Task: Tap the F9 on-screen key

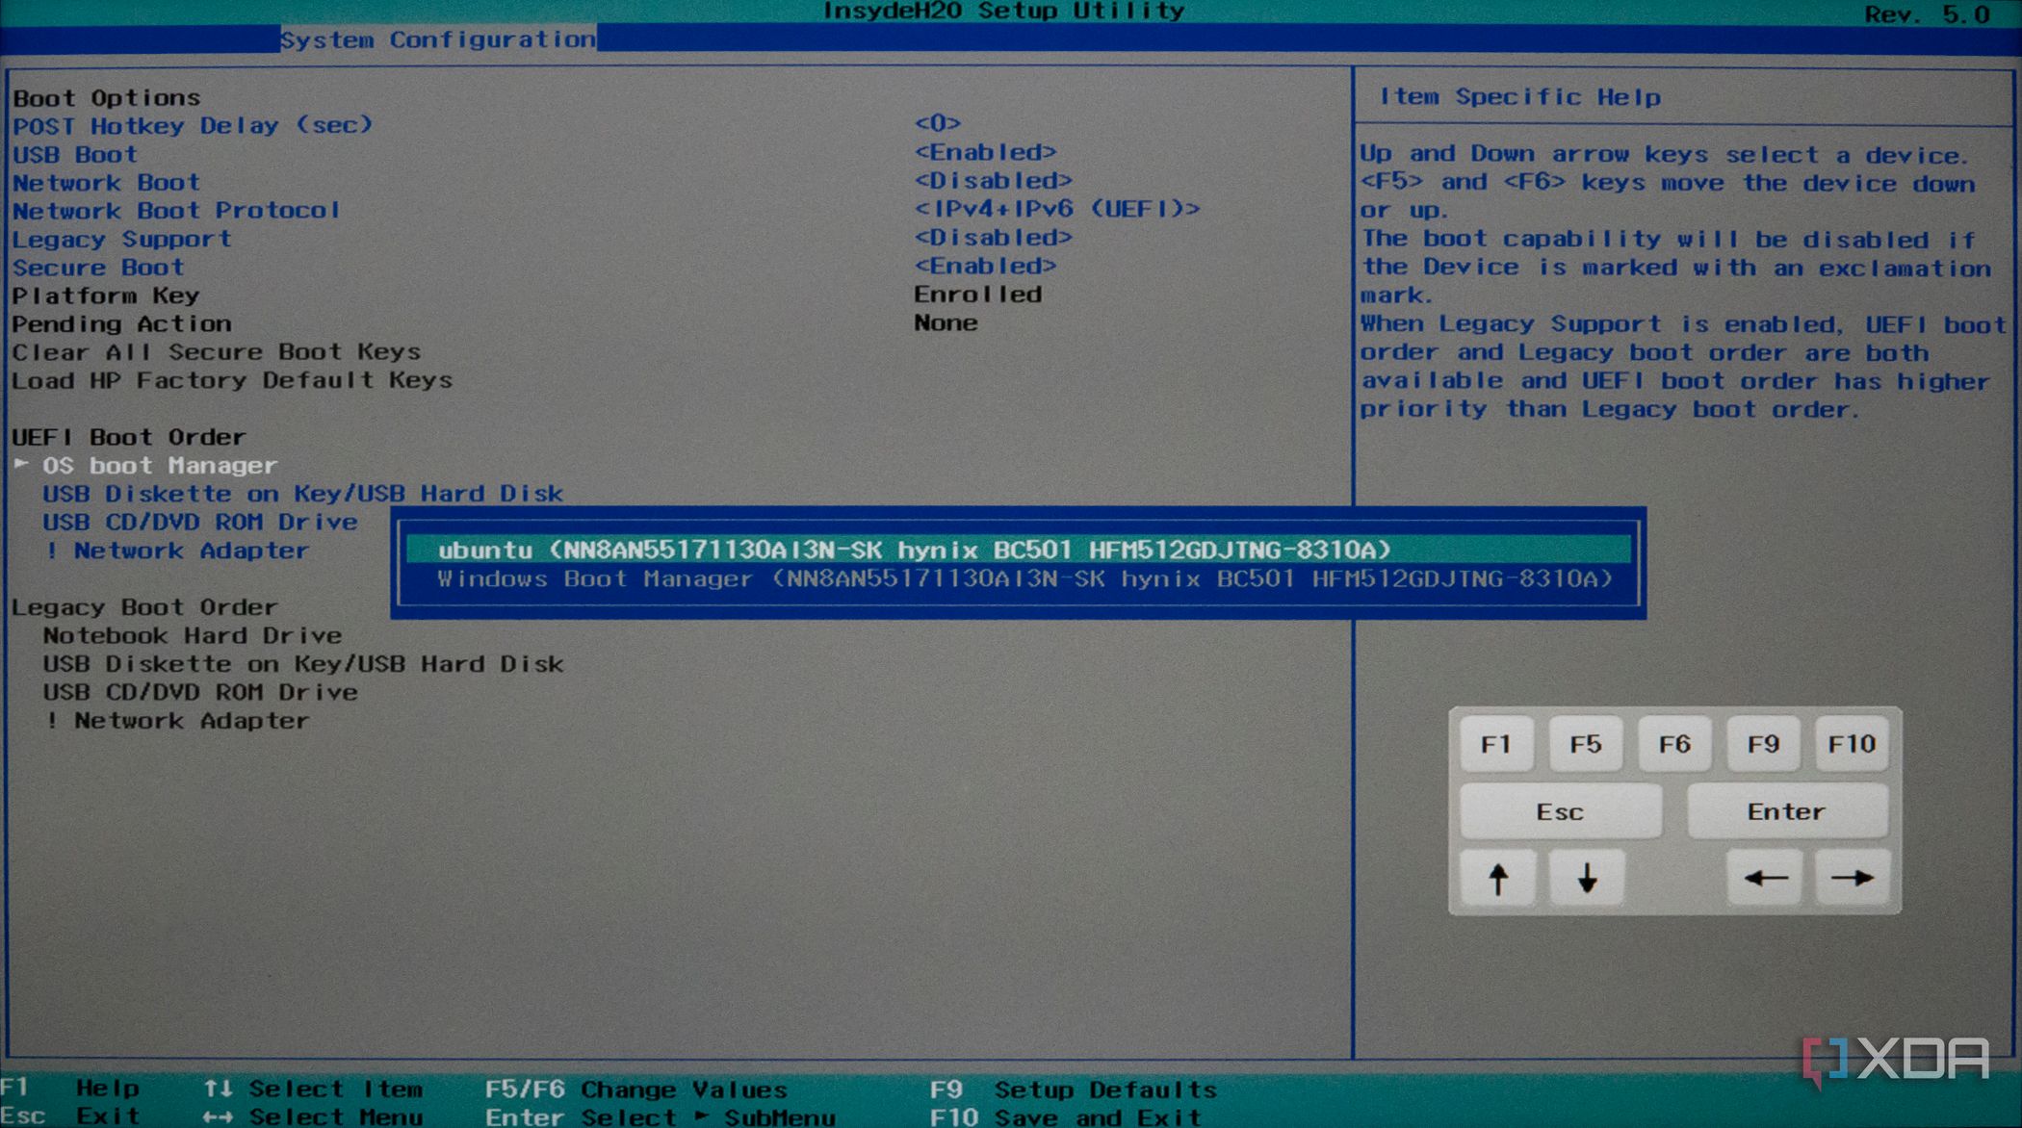Action: 1763,744
